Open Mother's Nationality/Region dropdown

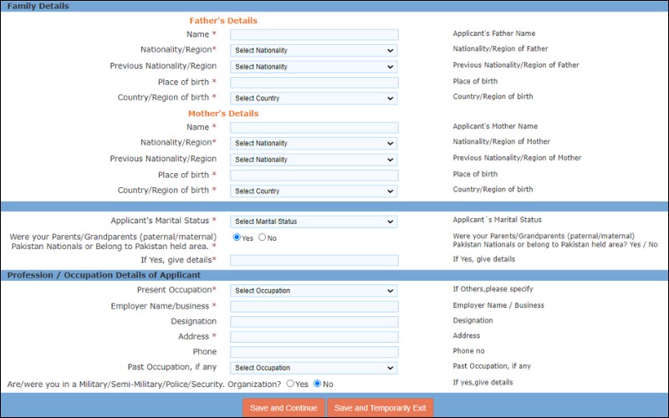(314, 143)
